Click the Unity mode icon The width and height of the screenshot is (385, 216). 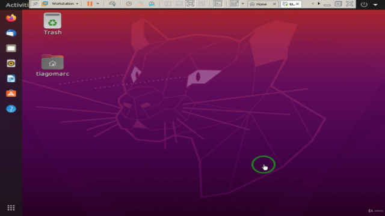tap(202, 4)
